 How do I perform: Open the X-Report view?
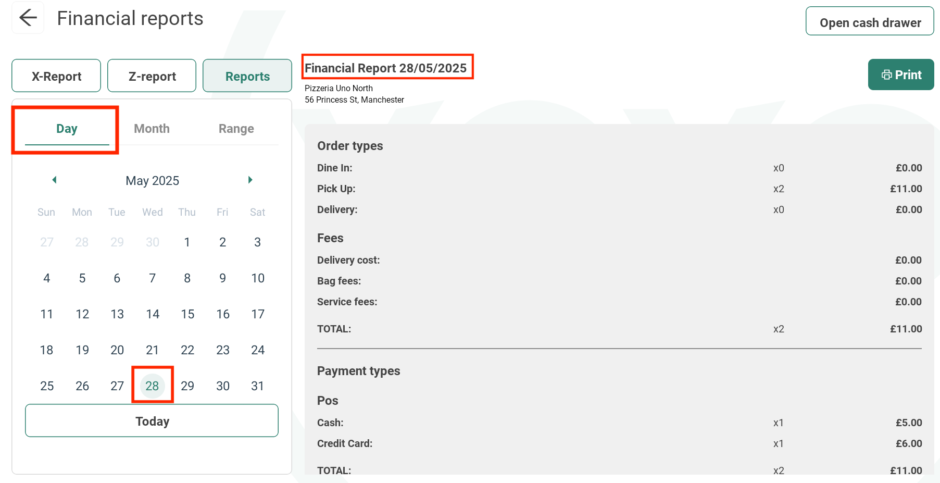tap(56, 76)
